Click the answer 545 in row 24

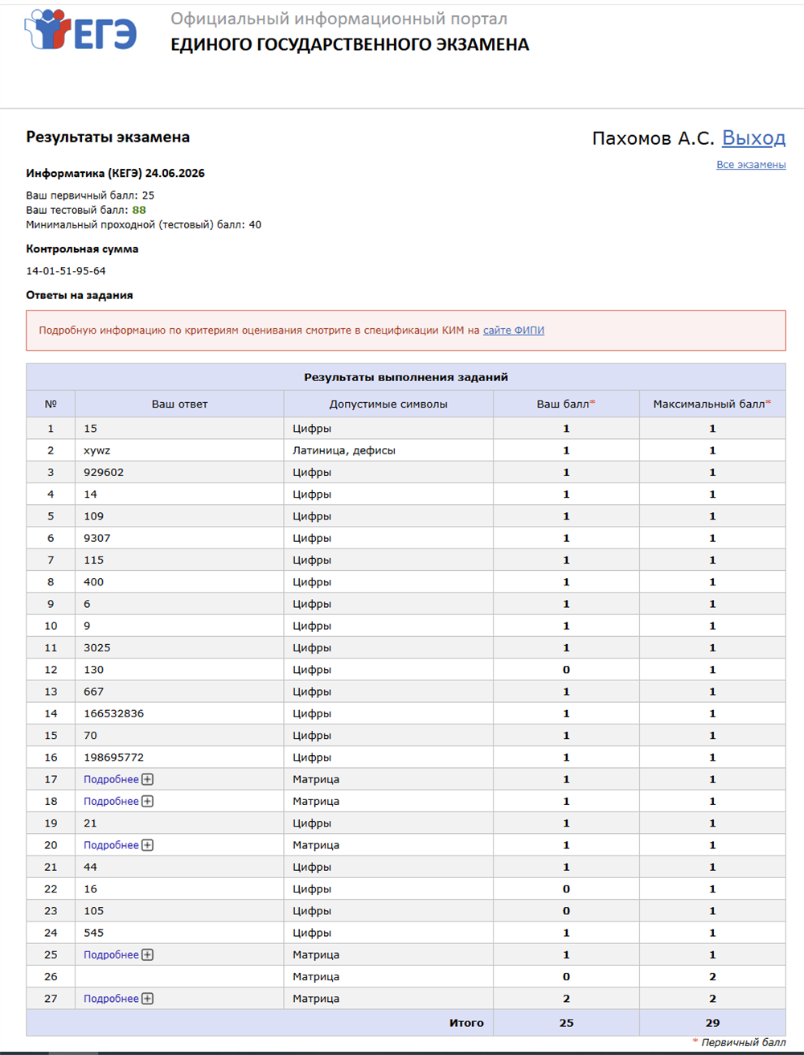(93, 933)
